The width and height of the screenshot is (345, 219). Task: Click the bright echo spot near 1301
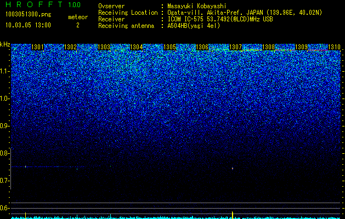click(x=26, y=167)
